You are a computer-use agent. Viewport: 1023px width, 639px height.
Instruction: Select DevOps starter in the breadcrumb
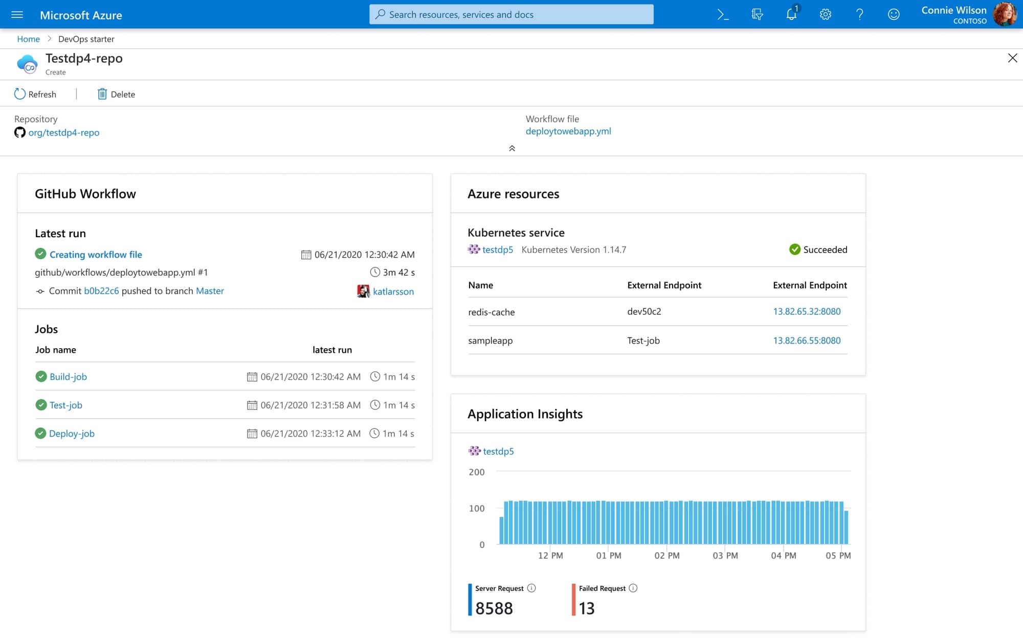(86, 39)
